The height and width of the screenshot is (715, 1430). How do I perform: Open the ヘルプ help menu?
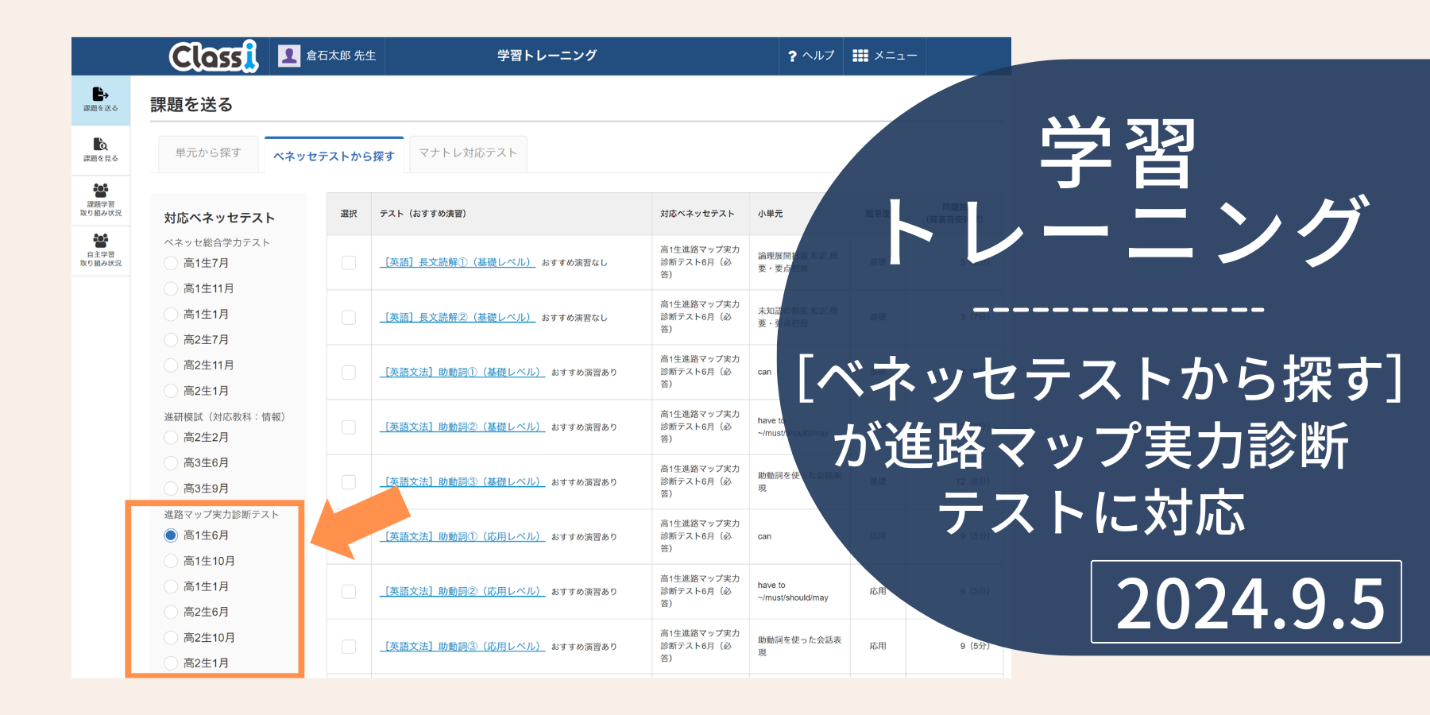pos(811,56)
